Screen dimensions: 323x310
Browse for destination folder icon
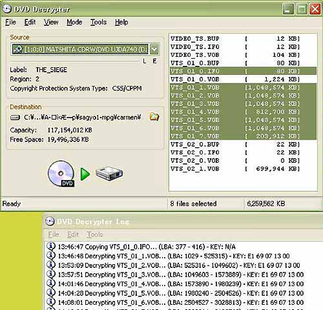154,117
